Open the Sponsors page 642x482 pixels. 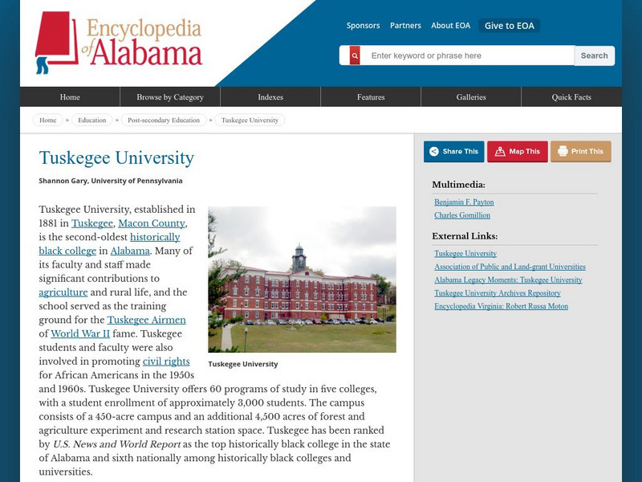pos(364,25)
